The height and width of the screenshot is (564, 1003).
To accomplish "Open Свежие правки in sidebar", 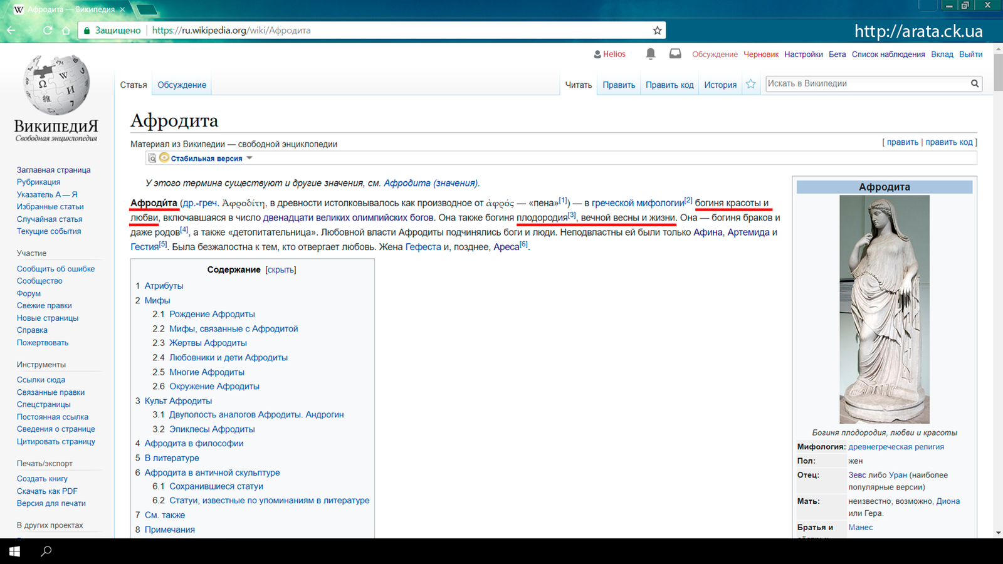I will (x=45, y=305).
